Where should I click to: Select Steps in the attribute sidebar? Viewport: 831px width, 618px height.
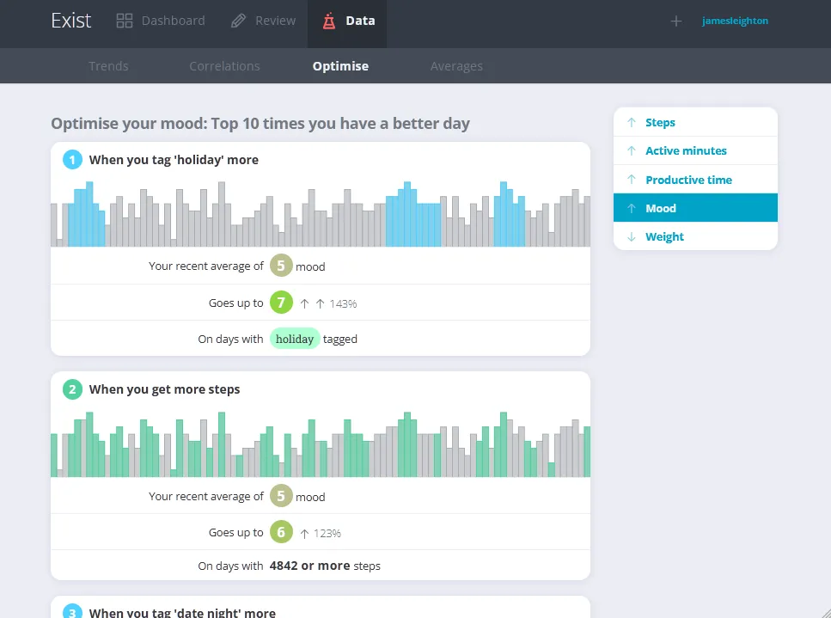(x=660, y=122)
